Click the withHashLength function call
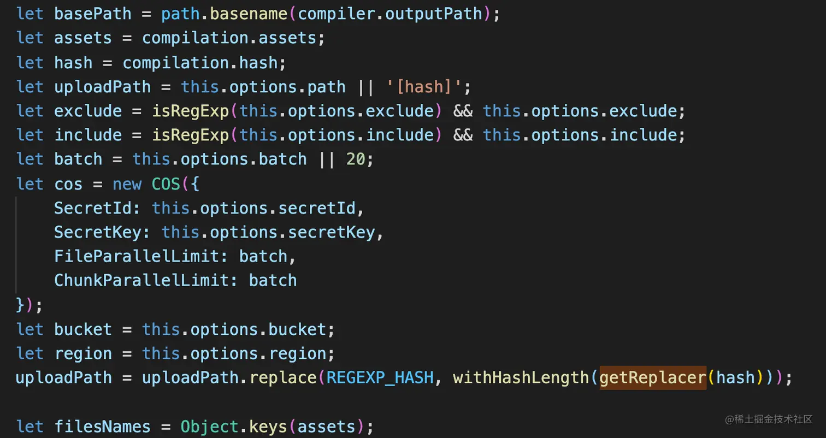Image resolution: width=826 pixels, height=438 pixels. point(521,377)
